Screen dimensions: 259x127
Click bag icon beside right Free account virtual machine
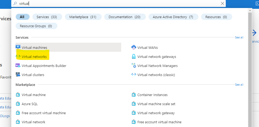(134, 122)
